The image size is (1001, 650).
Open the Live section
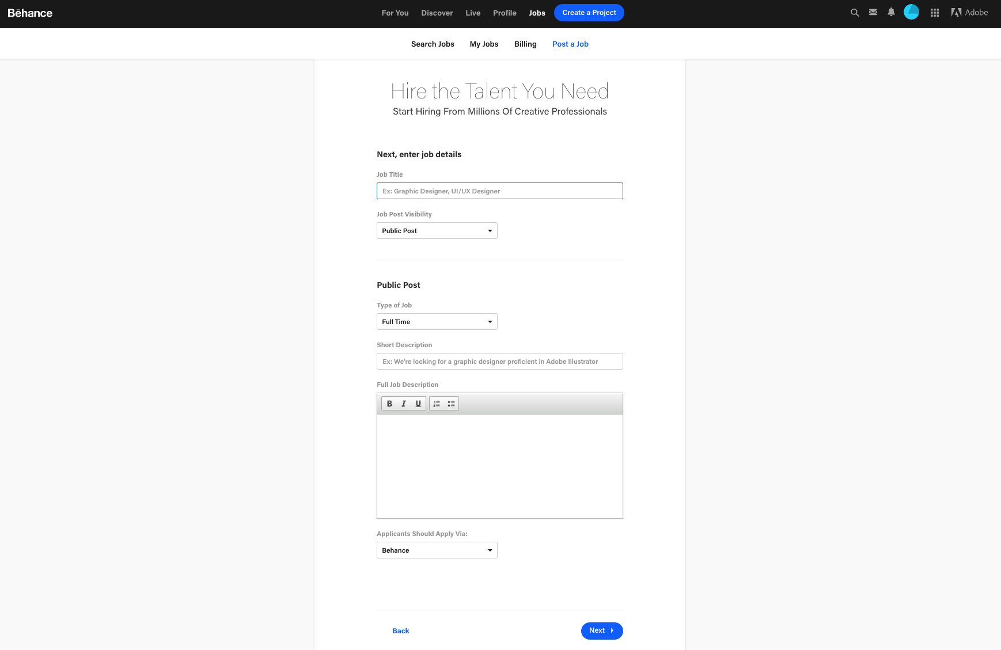tap(473, 13)
